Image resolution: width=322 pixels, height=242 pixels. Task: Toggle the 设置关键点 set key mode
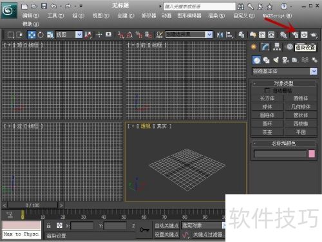coord(167,235)
